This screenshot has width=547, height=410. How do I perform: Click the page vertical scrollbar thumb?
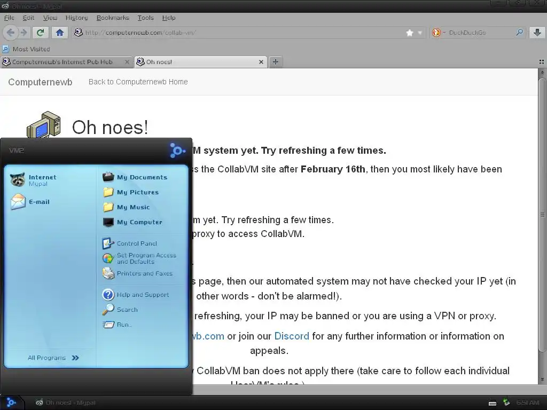542,215
